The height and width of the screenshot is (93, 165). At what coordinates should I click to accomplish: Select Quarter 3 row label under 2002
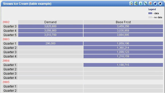click(10, 26)
